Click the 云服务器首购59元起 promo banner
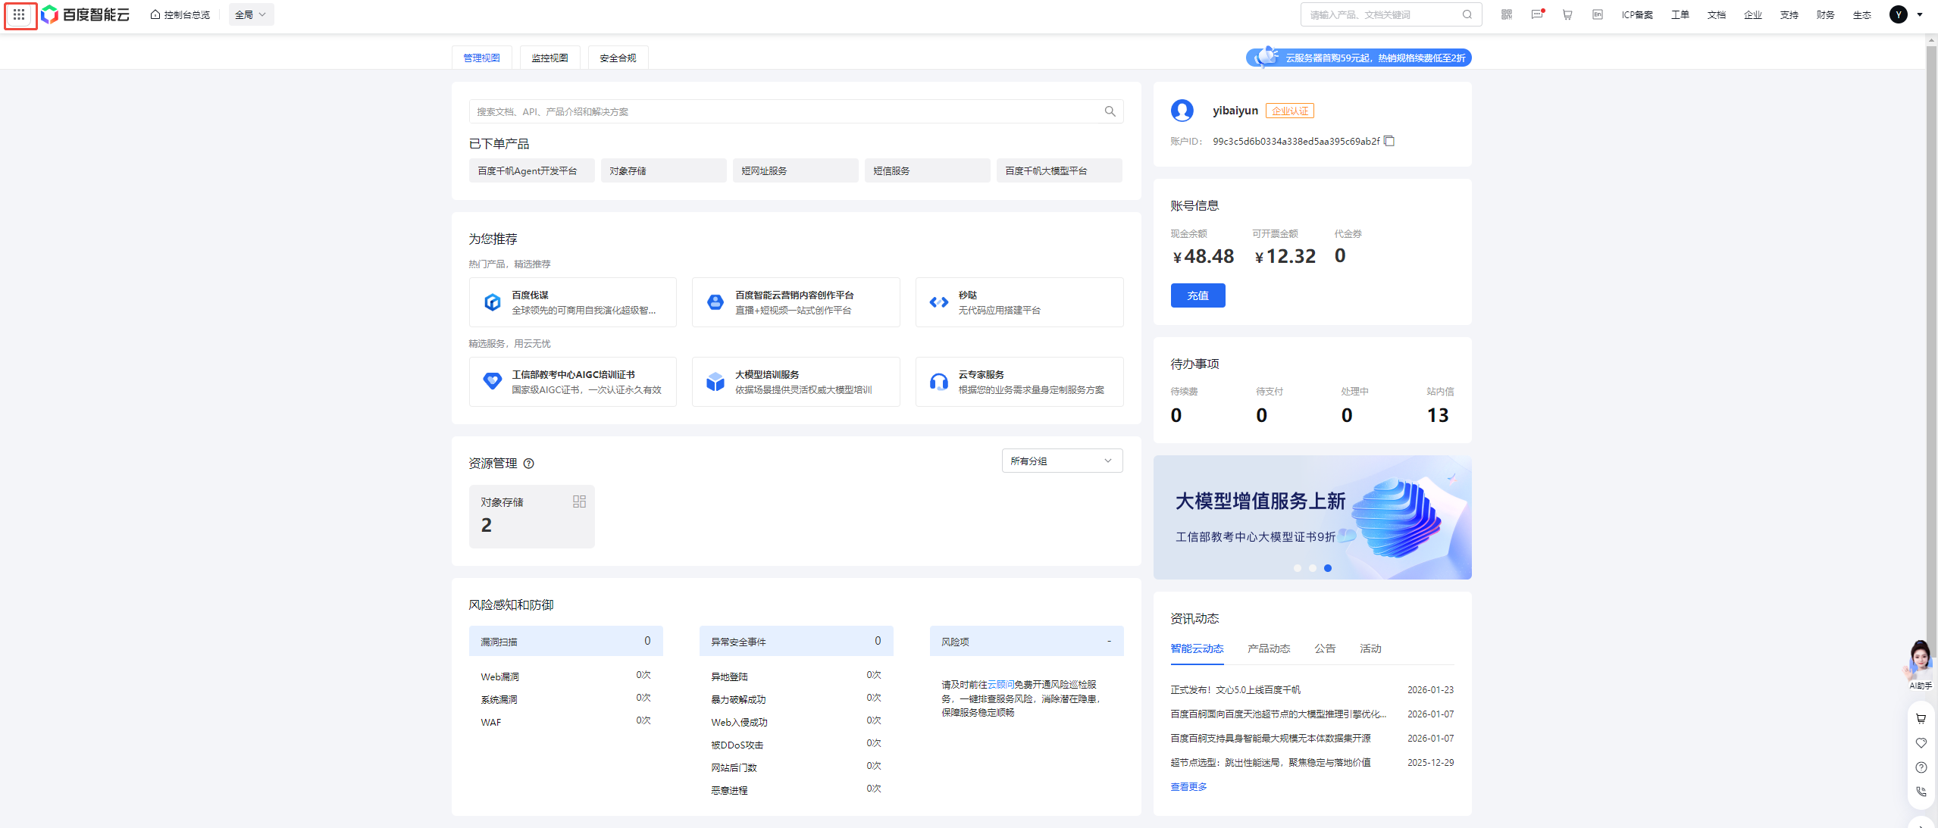The height and width of the screenshot is (828, 1938). pyautogui.click(x=1359, y=58)
